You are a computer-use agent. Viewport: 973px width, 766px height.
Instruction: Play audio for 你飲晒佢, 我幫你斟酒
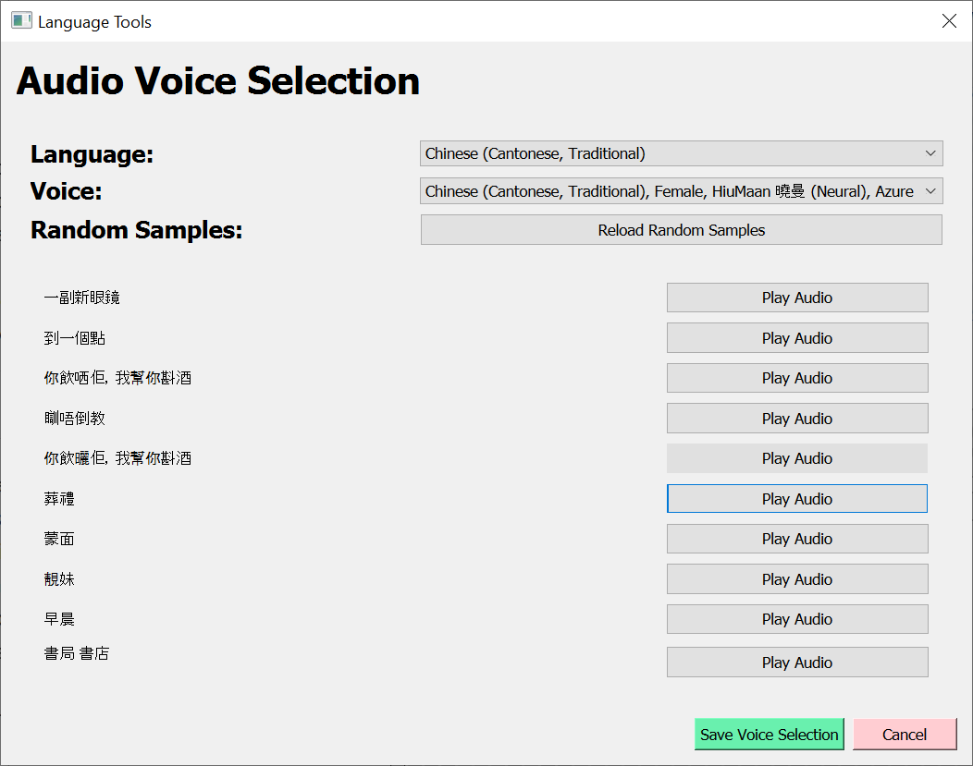point(796,378)
